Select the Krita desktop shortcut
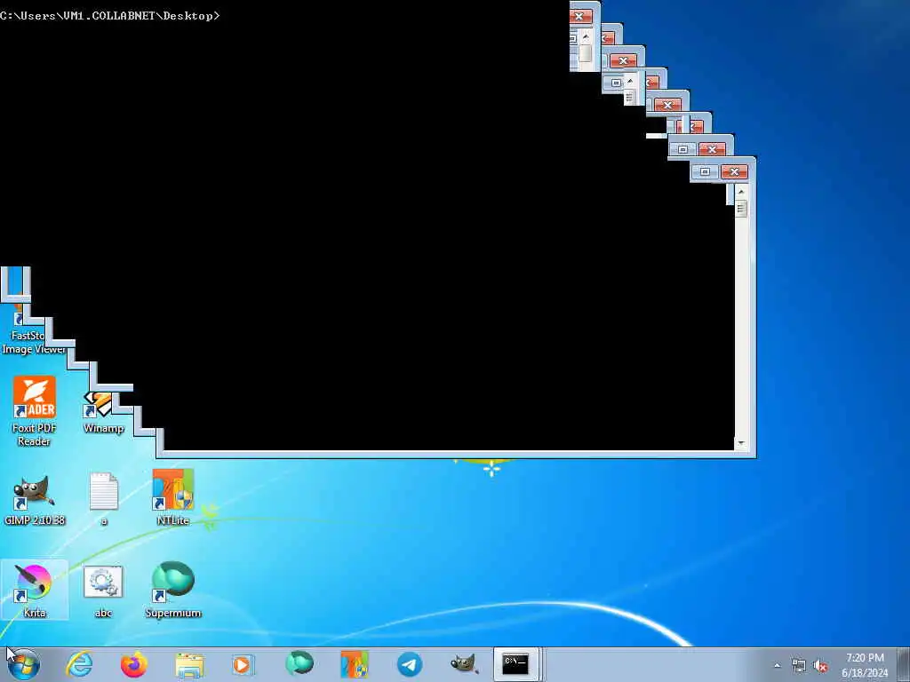 click(35, 590)
